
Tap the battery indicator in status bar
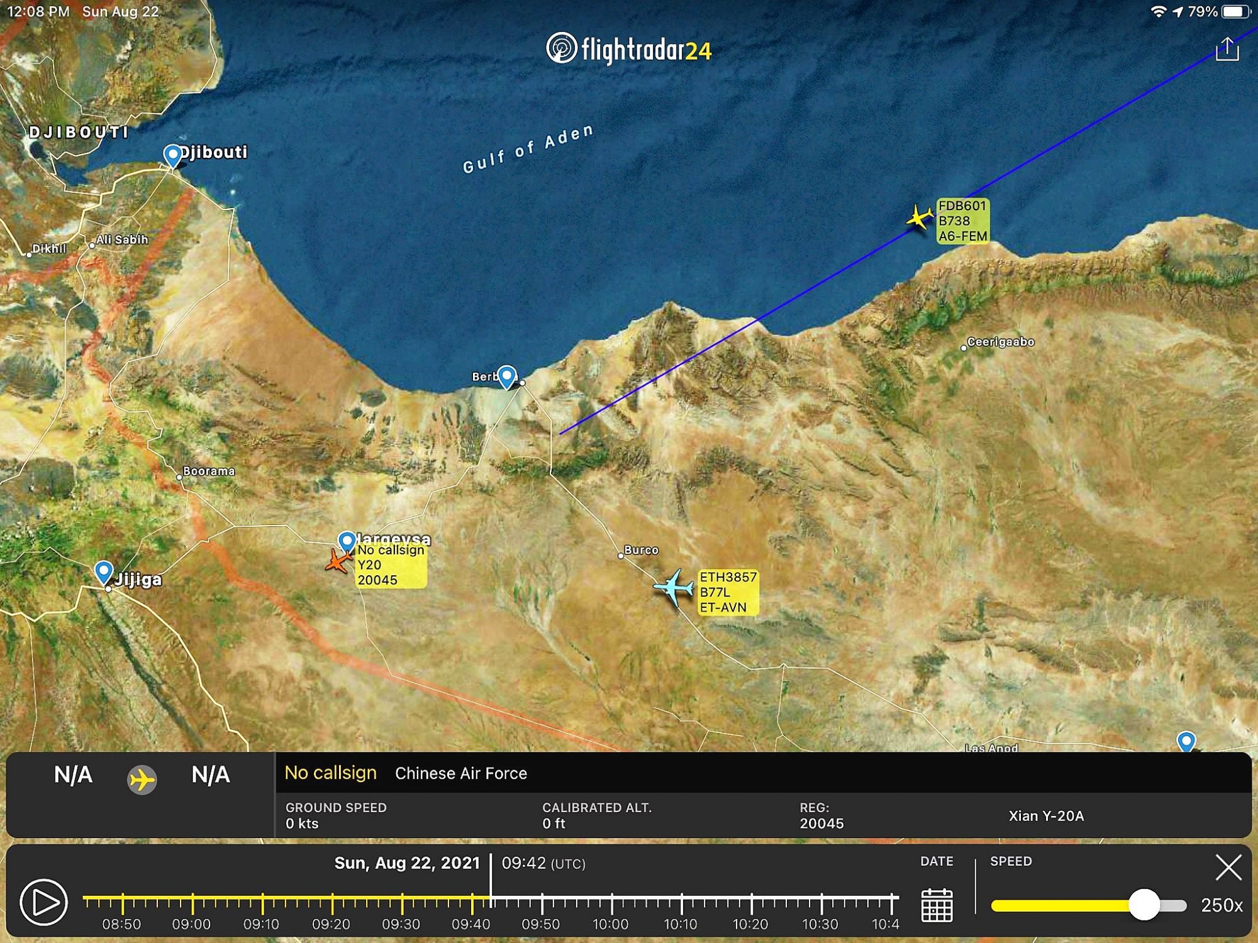tap(1235, 12)
